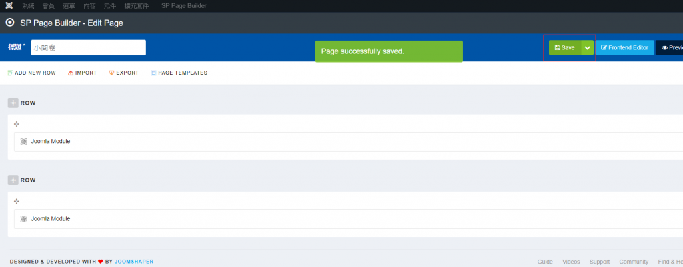683x267 pixels.
Task: Open Page Templates
Action: click(x=179, y=73)
